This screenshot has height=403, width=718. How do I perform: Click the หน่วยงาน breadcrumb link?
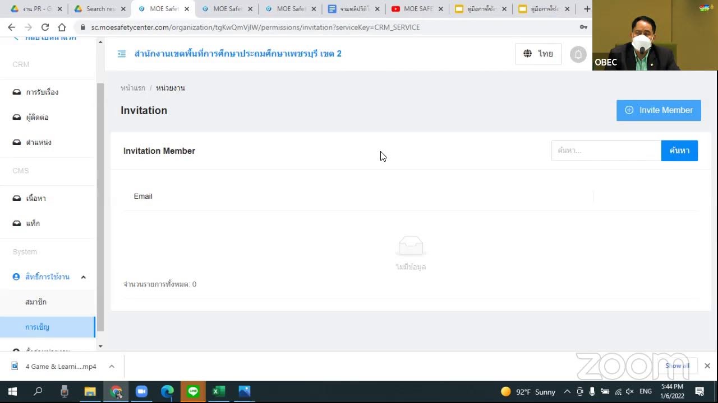tap(171, 88)
